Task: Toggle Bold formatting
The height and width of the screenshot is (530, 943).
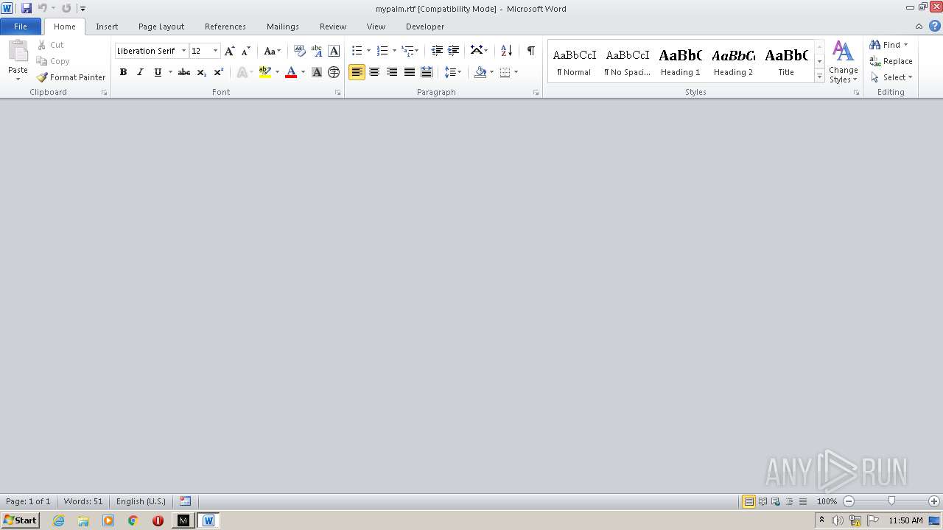Action: click(x=123, y=72)
